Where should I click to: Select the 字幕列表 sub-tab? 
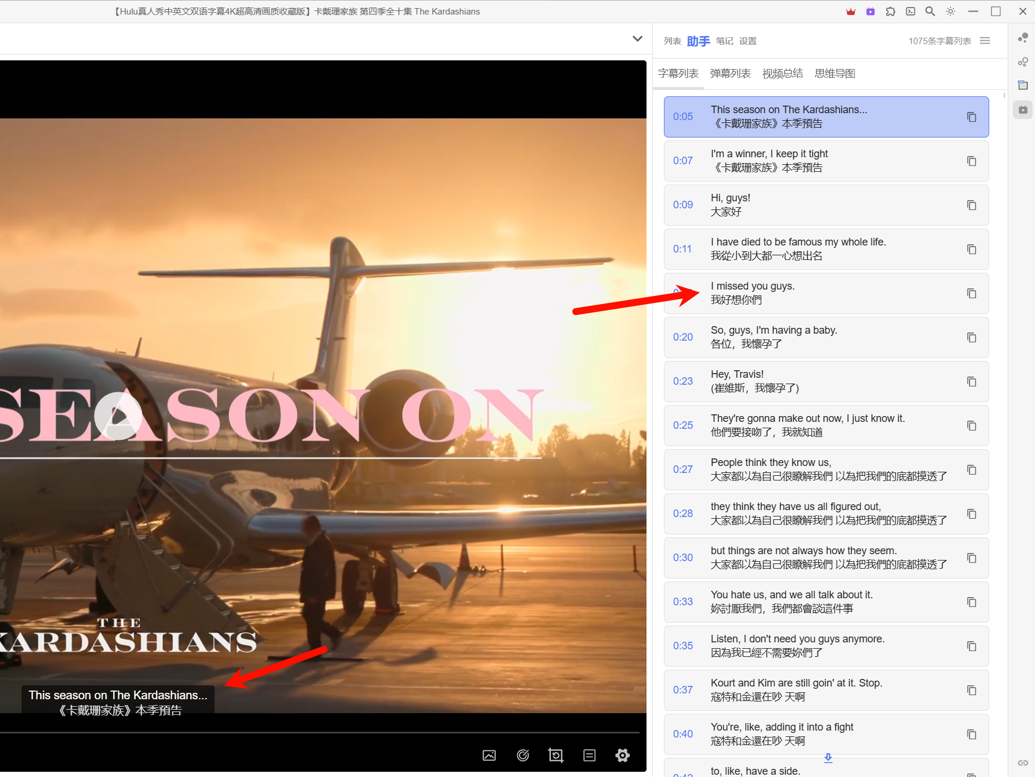tap(678, 74)
